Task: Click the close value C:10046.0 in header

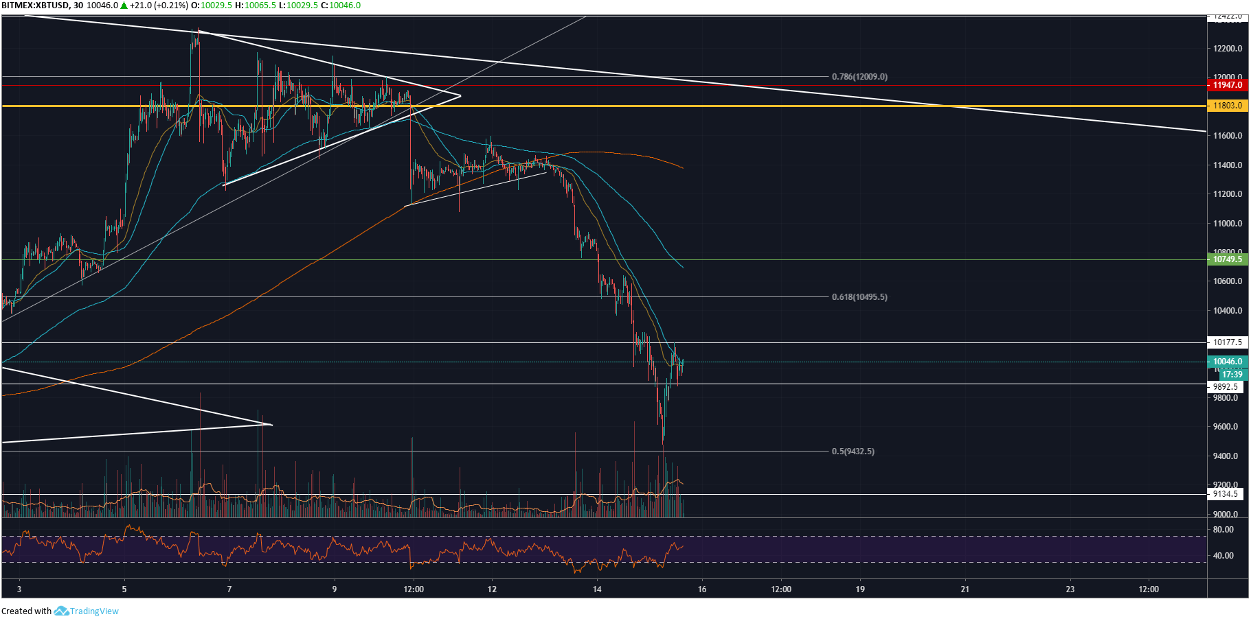Action: (x=341, y=5)
